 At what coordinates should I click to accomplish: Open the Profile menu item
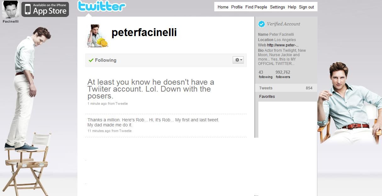coord(237,7)
